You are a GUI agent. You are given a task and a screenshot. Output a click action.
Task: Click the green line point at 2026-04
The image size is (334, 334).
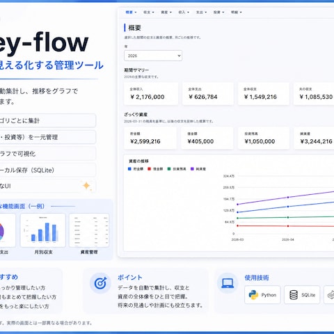[288, 217]
